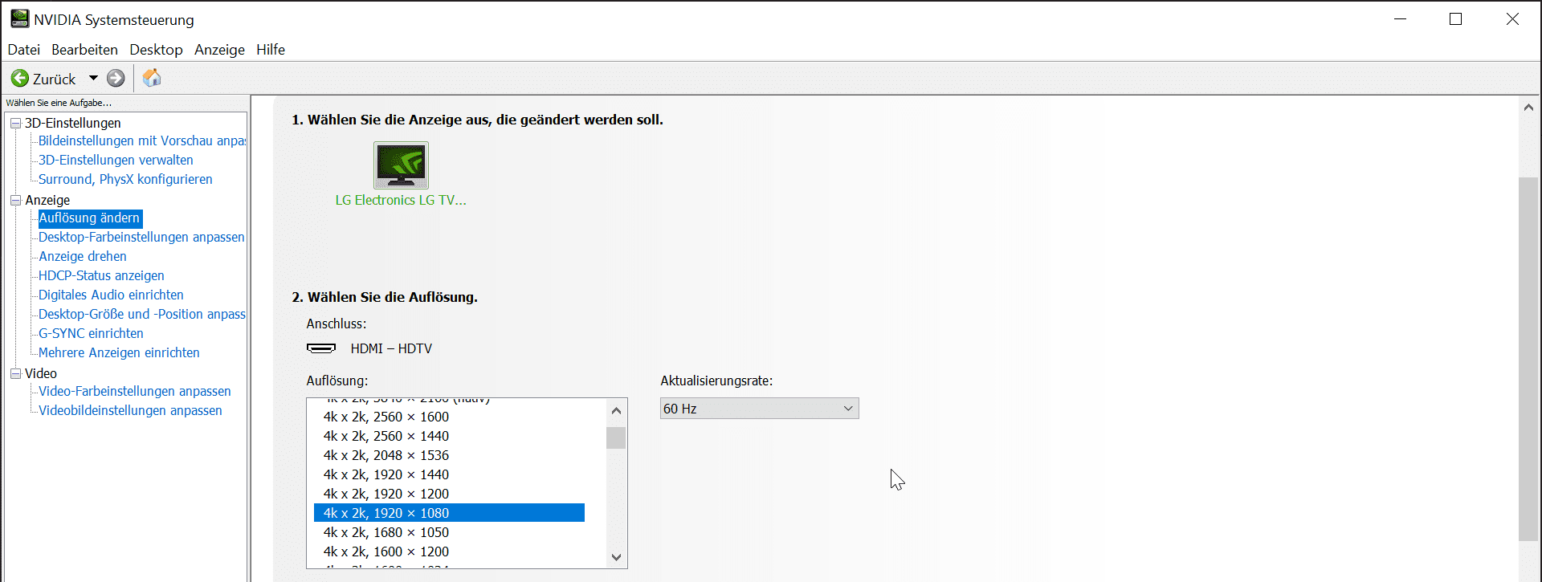The width and height of the screenshot is (1542, 582).
Task: Click the NVIDIA app icon in title bar
Action: [x=19, y=18]
